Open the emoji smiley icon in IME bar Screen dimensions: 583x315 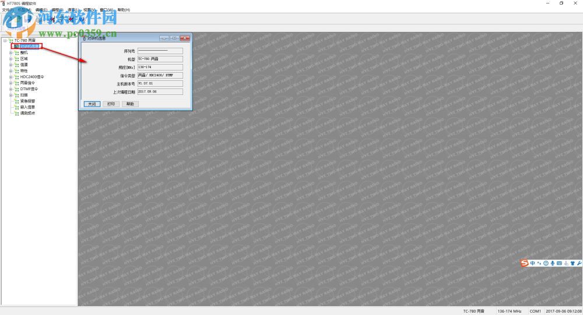[x=546, y=263]
